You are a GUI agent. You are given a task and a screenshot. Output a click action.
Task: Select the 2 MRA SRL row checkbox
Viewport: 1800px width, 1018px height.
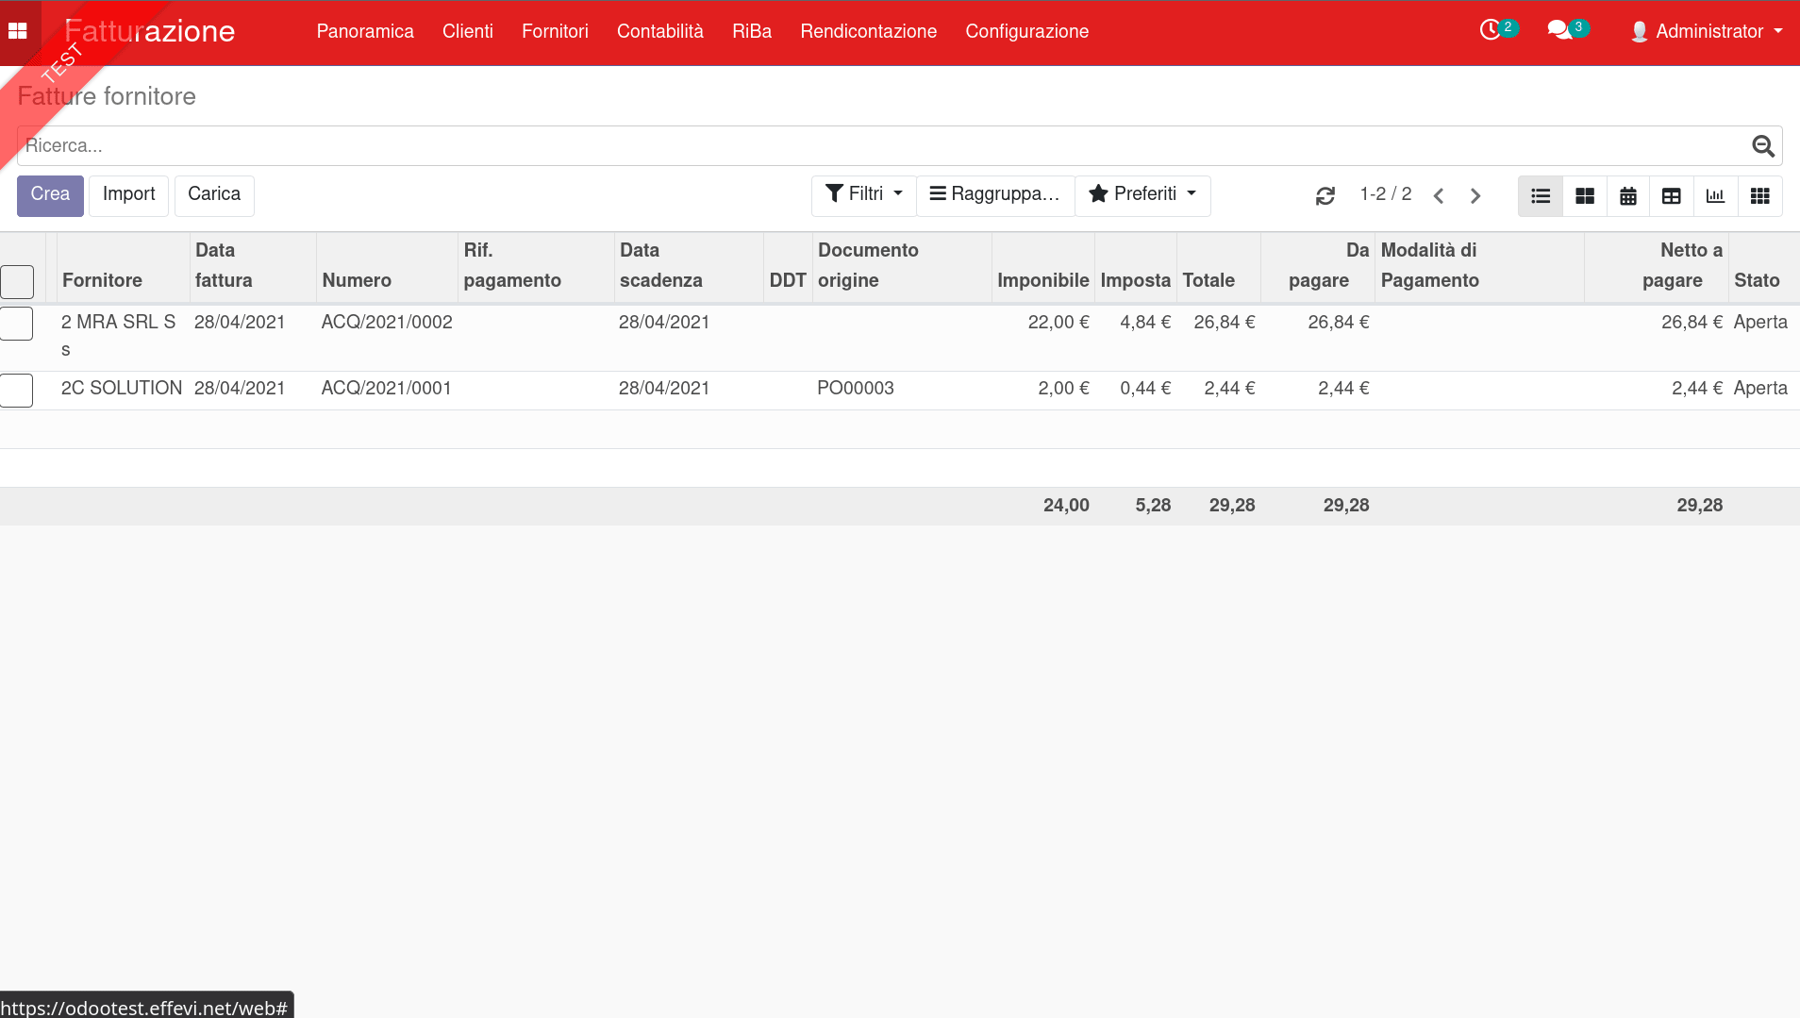click(17, 324)
